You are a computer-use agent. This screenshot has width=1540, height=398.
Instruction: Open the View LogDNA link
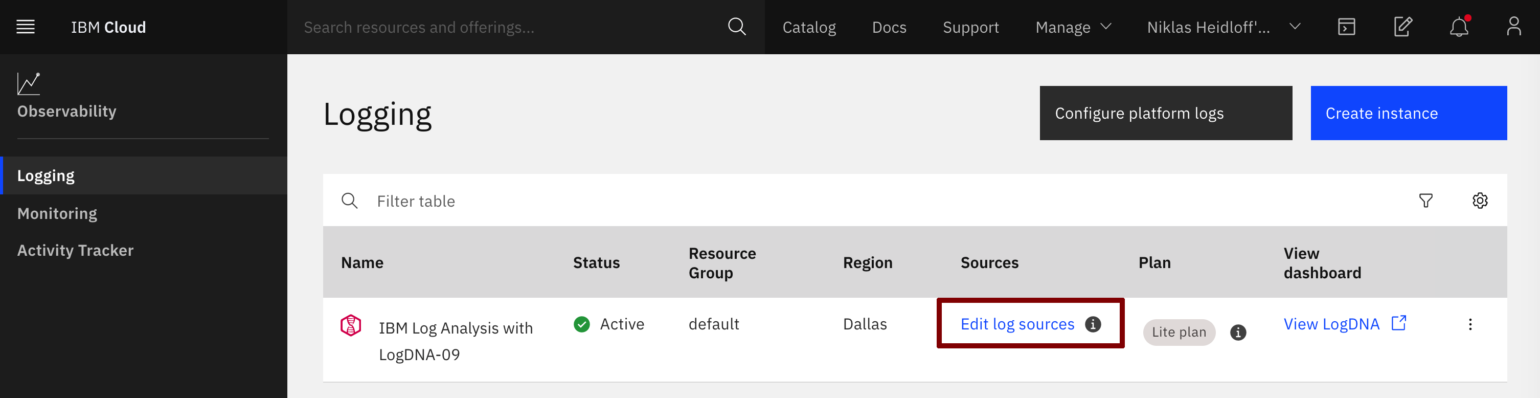click(1331, 324)
